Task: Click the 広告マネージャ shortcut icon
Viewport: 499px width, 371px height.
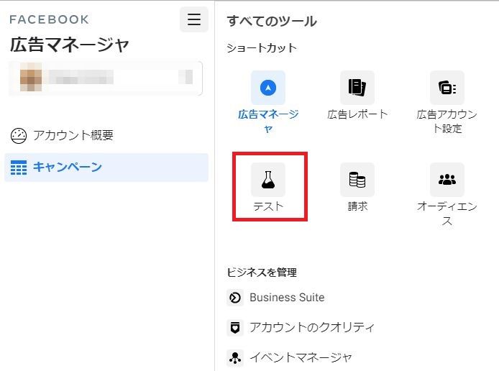Action: tap(268, 88)
